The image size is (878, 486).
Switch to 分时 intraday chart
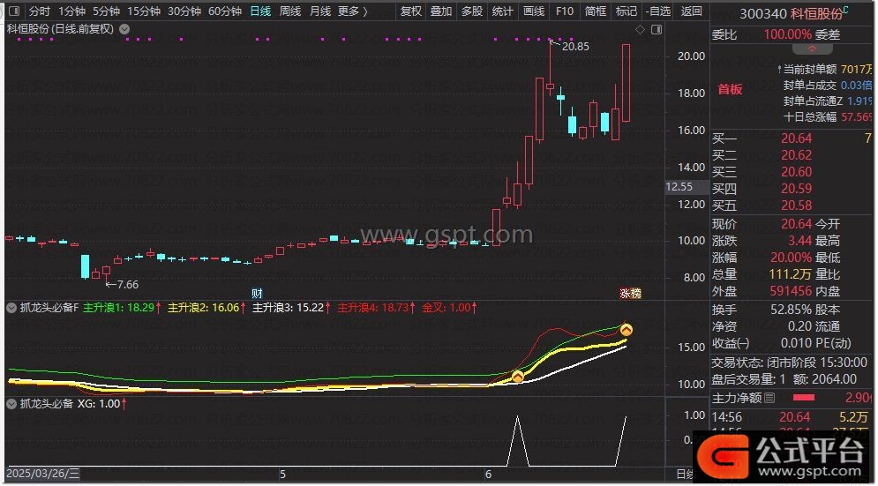39,11
